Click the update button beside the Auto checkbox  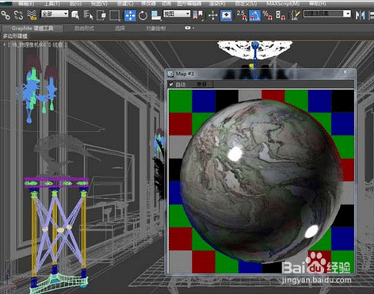(202, 84)
